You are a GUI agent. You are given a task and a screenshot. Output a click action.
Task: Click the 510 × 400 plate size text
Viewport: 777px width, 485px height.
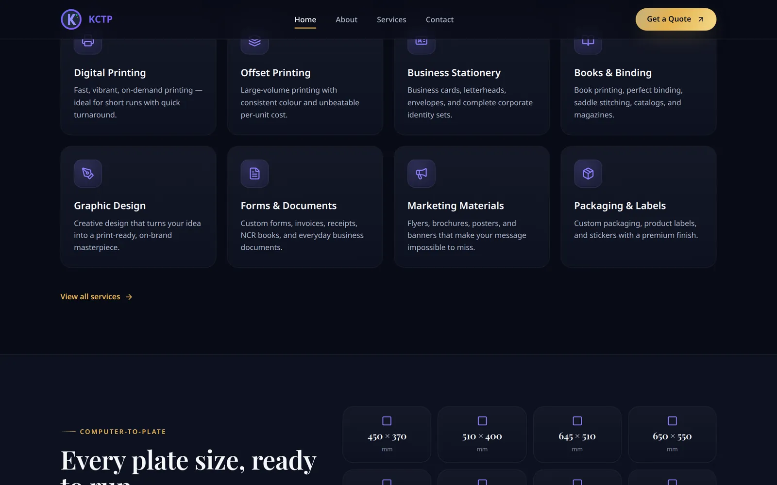[482, 436]
